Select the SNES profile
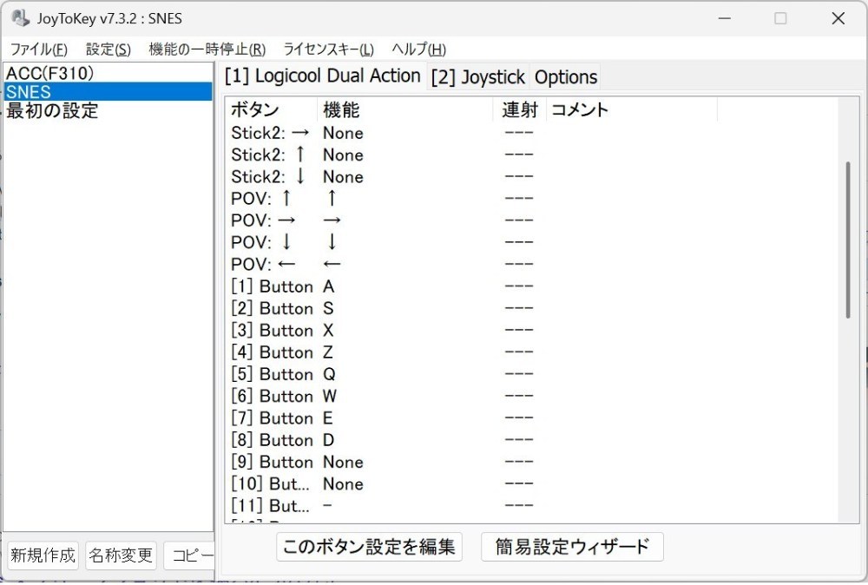 [108, 91]
